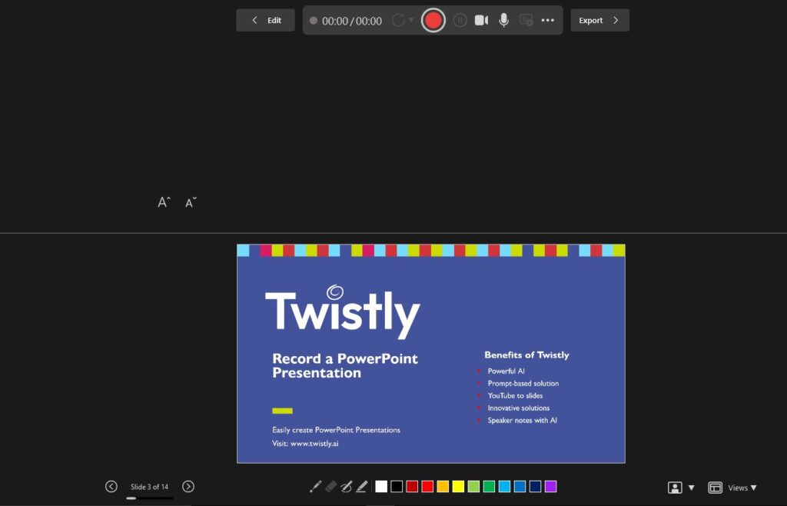Advance to the next slide

coord(188,487)
